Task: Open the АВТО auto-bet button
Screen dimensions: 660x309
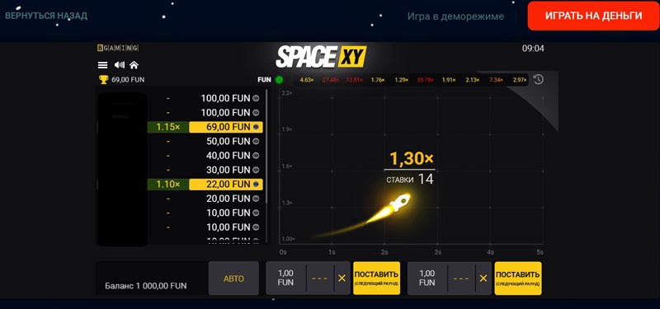Action: coord(233,279)
